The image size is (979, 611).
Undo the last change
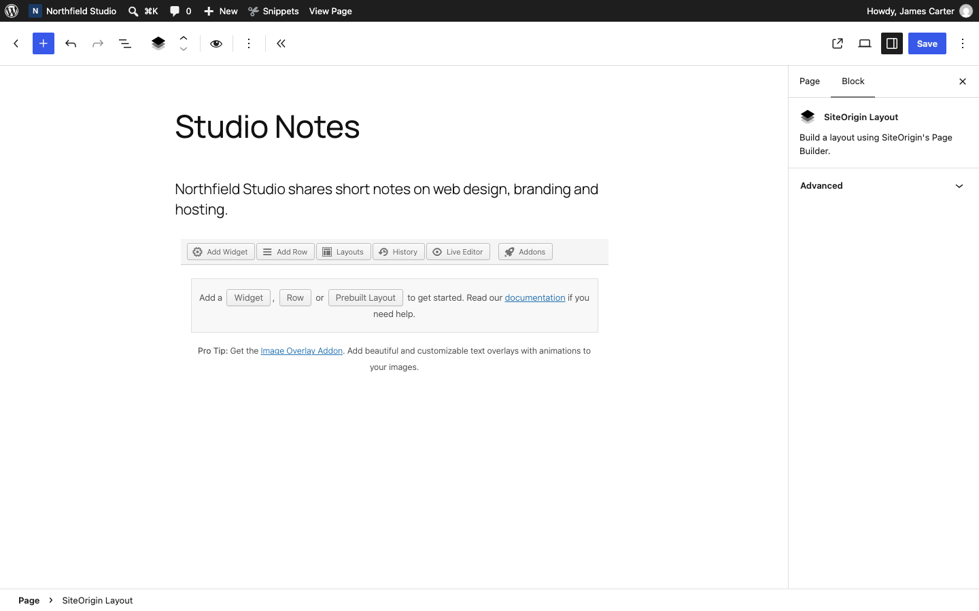71,43
